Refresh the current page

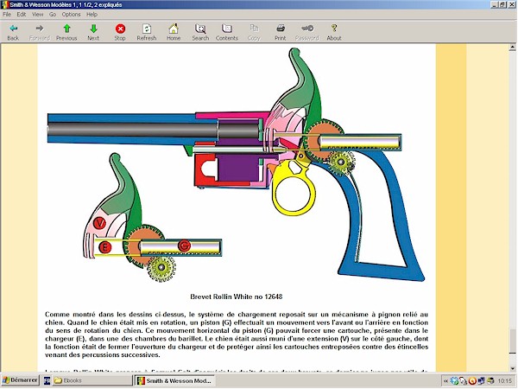(147, 32)
